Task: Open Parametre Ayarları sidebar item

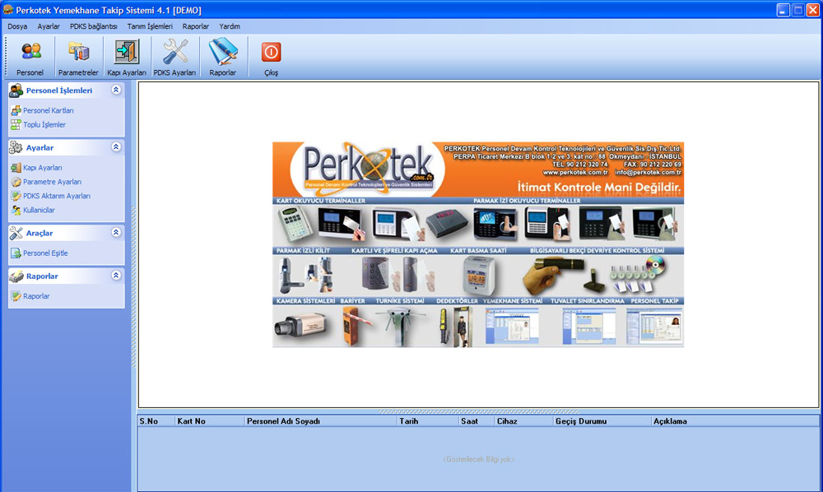Action: pos(52,182)
